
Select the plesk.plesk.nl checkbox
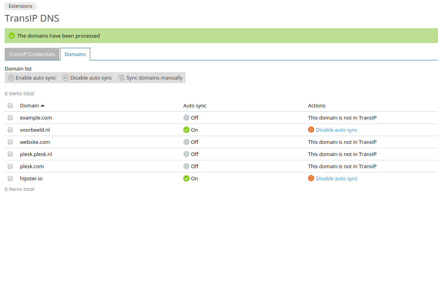click(10, 154)
